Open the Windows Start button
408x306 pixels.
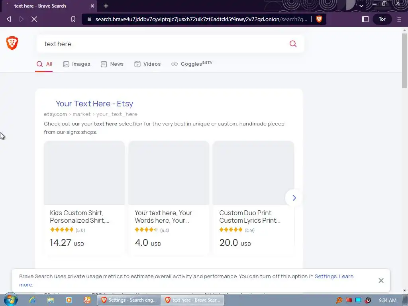(11, 300)
